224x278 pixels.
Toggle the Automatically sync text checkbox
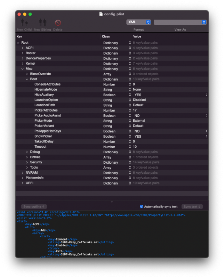click(142, 206)
